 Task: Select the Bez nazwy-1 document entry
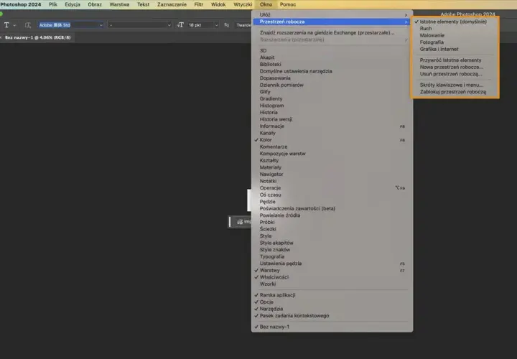point(332,327)
